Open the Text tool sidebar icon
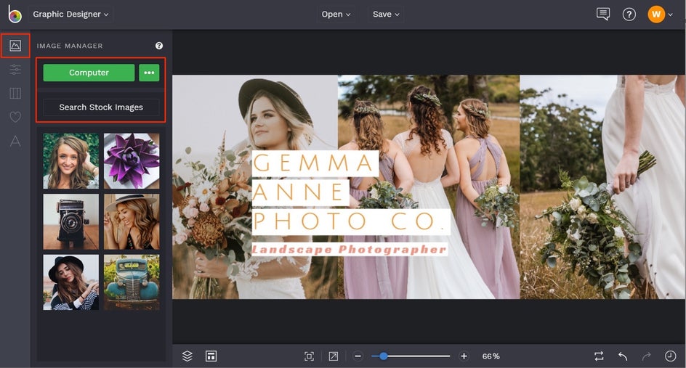686x368 pixels. point(15,141)
